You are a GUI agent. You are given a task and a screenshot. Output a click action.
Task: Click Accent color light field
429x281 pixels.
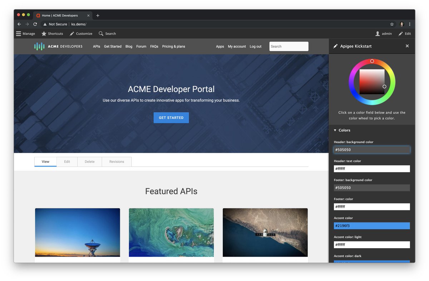coord(372,245)
